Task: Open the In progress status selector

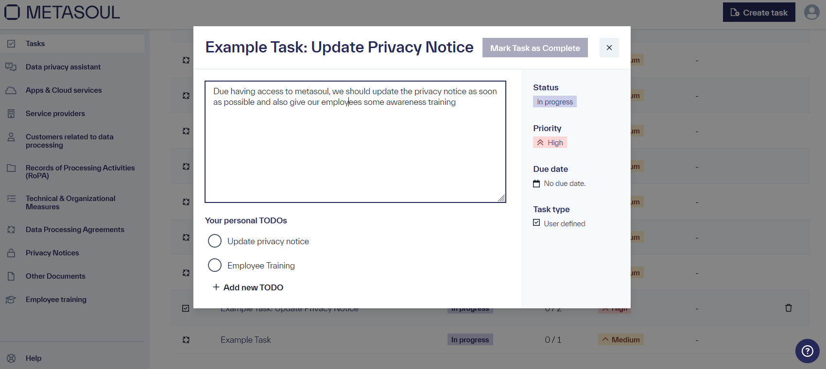Action: pyautogui.click(x=554, y=101)
